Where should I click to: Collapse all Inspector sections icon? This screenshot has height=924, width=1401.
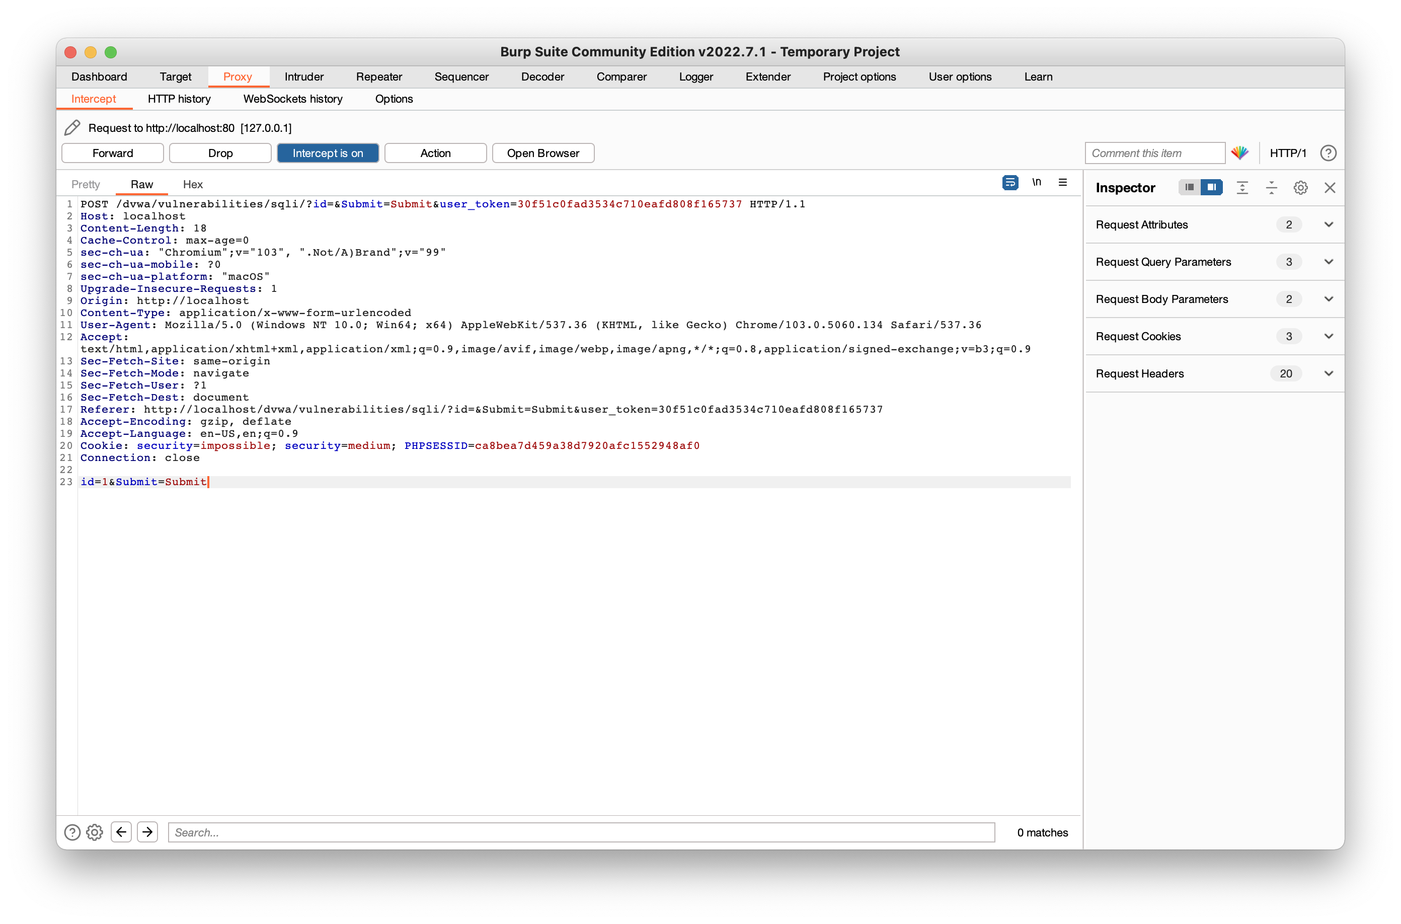coord(1271,188)
